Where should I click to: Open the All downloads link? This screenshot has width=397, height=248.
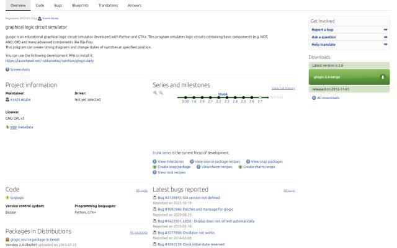pyautogui.click(x=328, y=98)
